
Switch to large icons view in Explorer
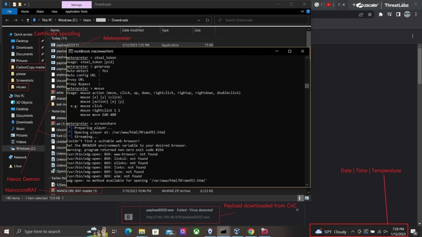307,198
